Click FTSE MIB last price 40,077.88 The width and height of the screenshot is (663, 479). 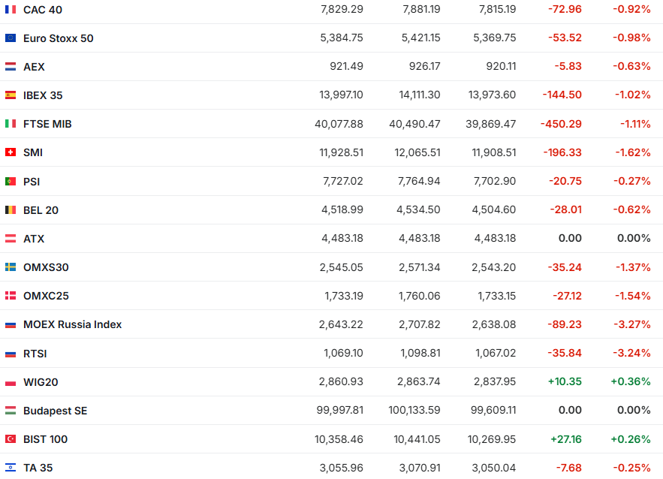(x=339, y=124)
